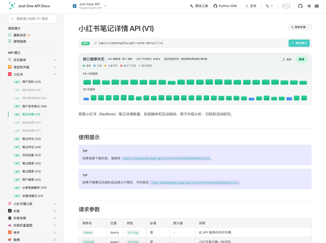This screenshot has height=243, width=326.
Task: Click the 抖音 sidebar icon
Action: tap(10, 211)
